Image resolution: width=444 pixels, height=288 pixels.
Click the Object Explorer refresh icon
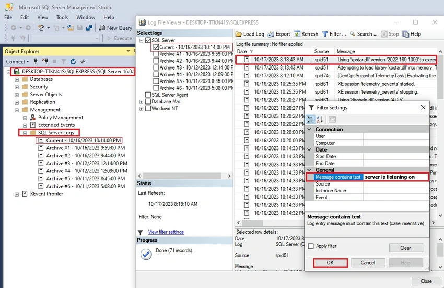[x=73, y=62]
